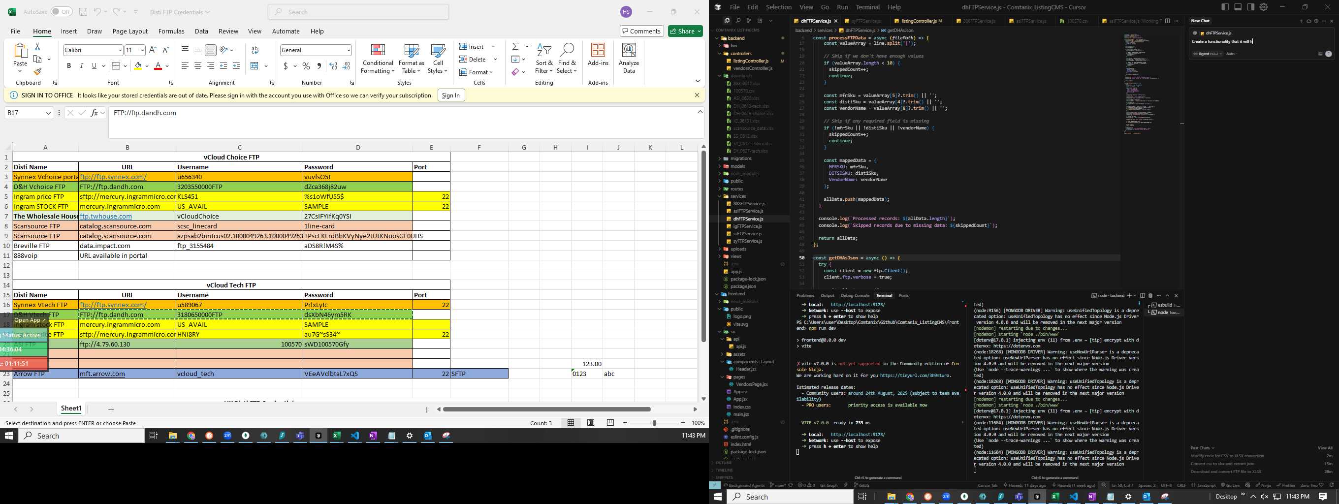Click the Excel search box in title bar
This screenshot has width=1339, height=504.
coord(359,11)
